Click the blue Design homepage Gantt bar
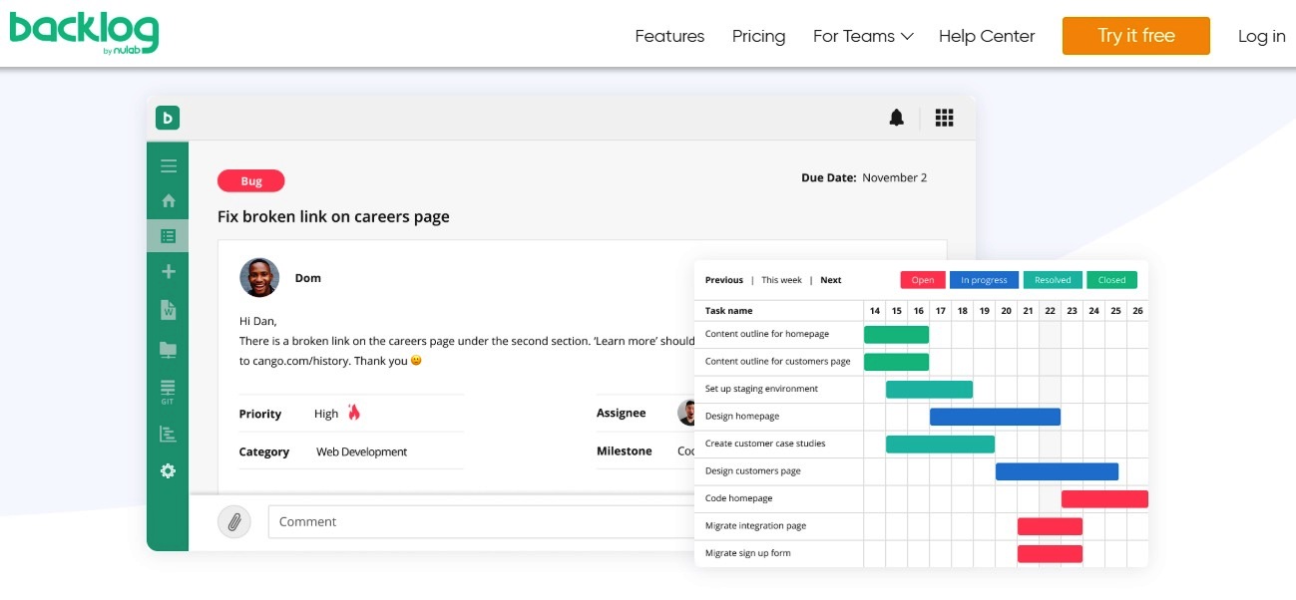1296x600 pixels. (x=995, y=417)
